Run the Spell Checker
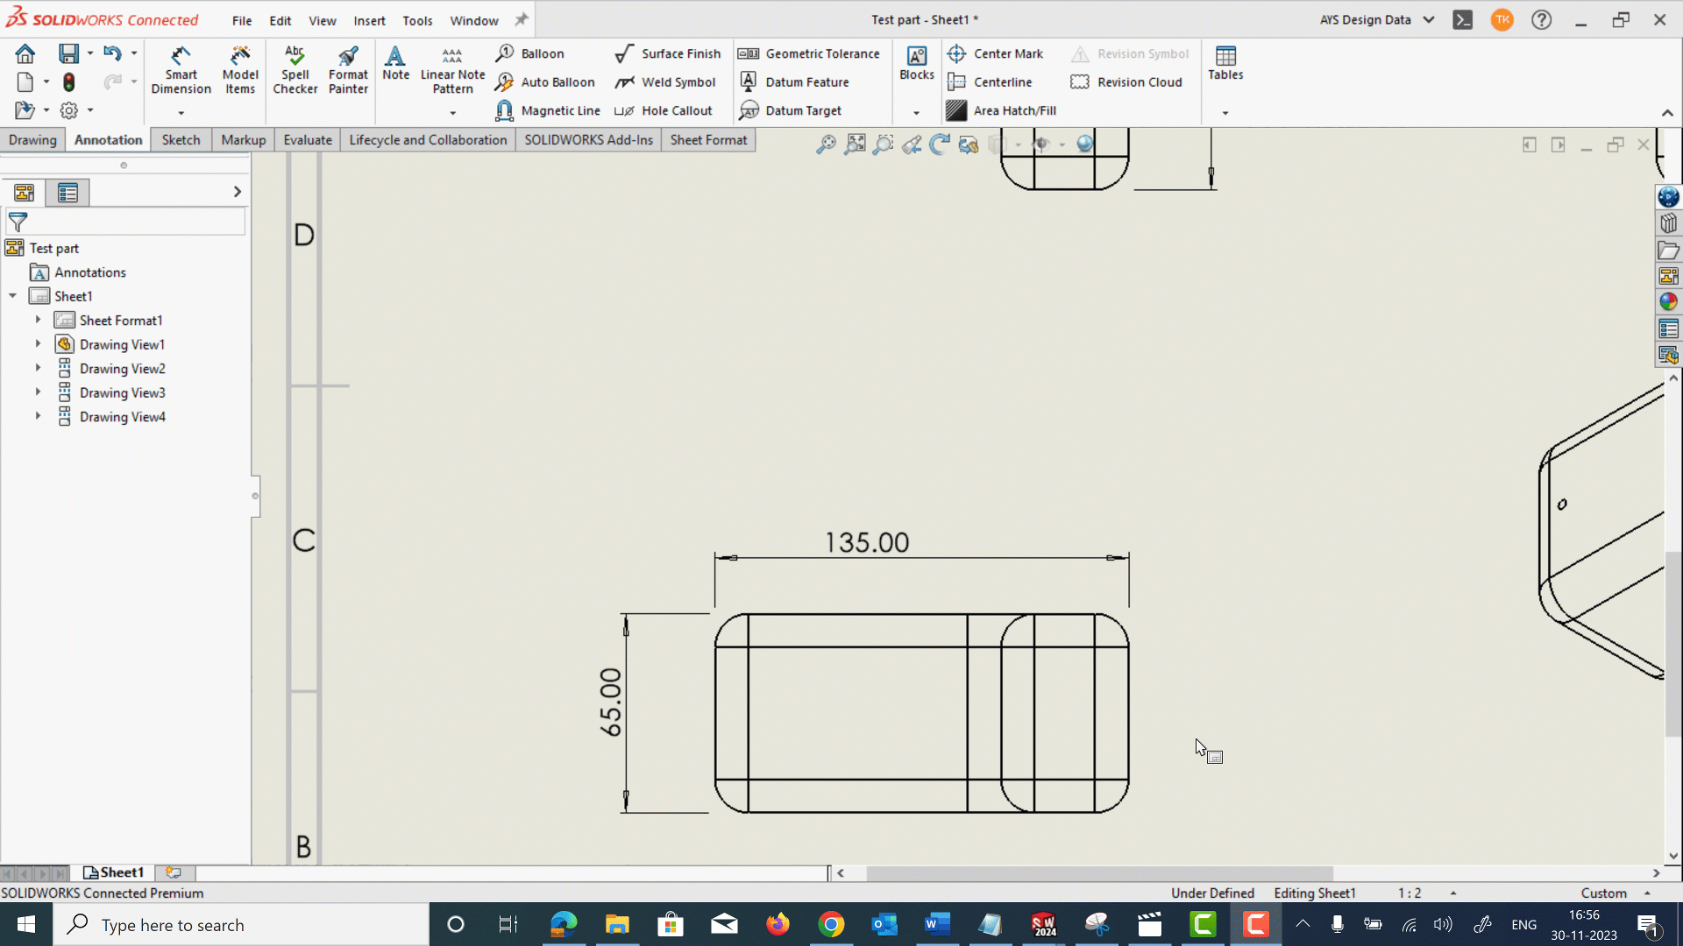1683x946 pixels. [x=295, y=70]
